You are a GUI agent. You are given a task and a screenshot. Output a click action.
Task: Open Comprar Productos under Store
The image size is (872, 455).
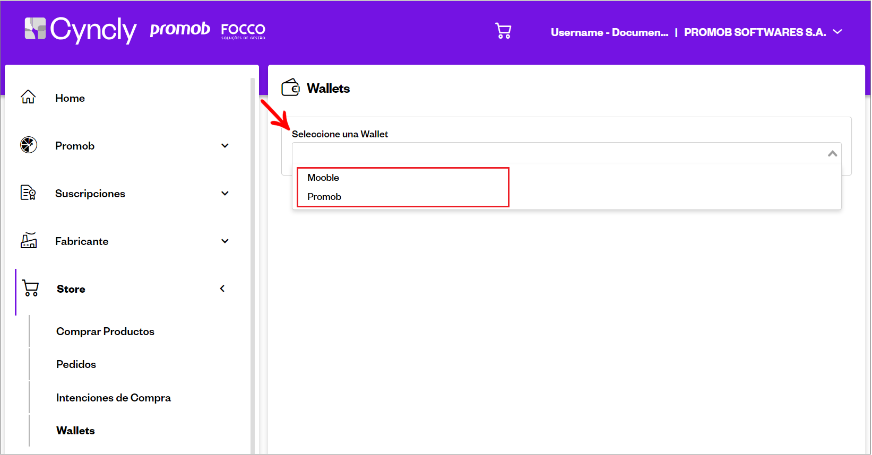point(105,331)
